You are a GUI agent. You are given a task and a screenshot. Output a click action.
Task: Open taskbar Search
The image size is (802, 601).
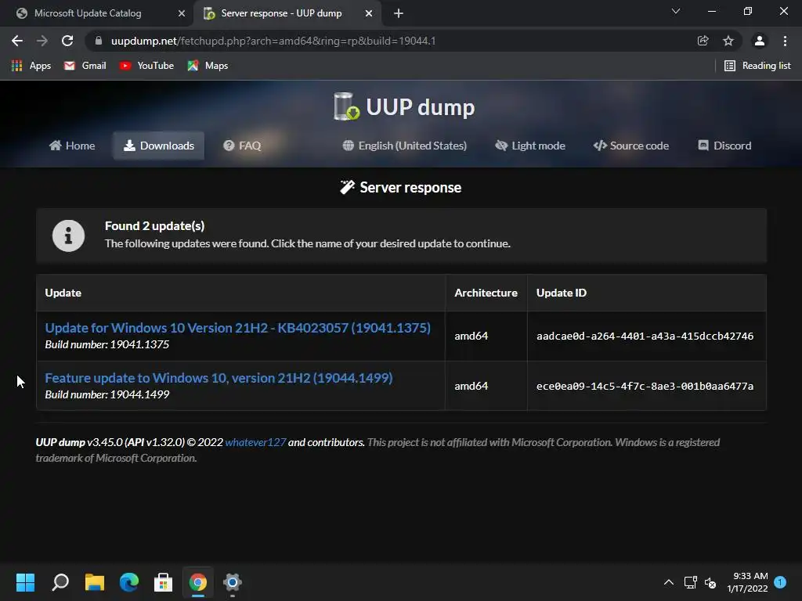60,582
